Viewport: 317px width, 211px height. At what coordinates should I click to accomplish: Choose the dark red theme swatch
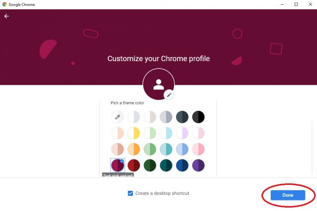tap(134, 165)
